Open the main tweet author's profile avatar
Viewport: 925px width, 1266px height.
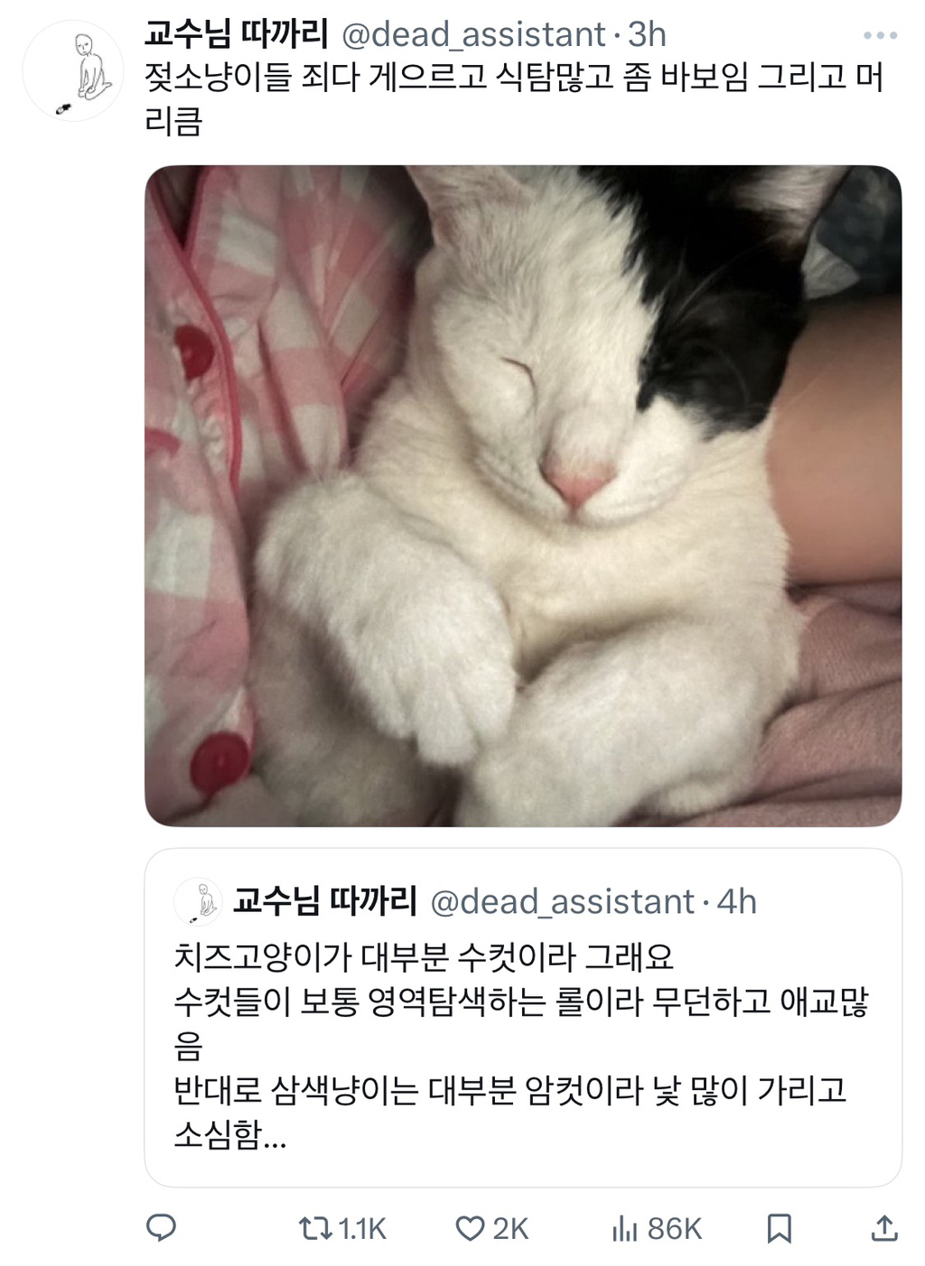(72, 71)
